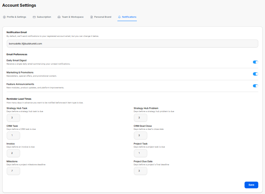This screenshot has width=265, height=194.
Task: Click 'Days before a project's final deadline' text
Action: tap(151, 165)
